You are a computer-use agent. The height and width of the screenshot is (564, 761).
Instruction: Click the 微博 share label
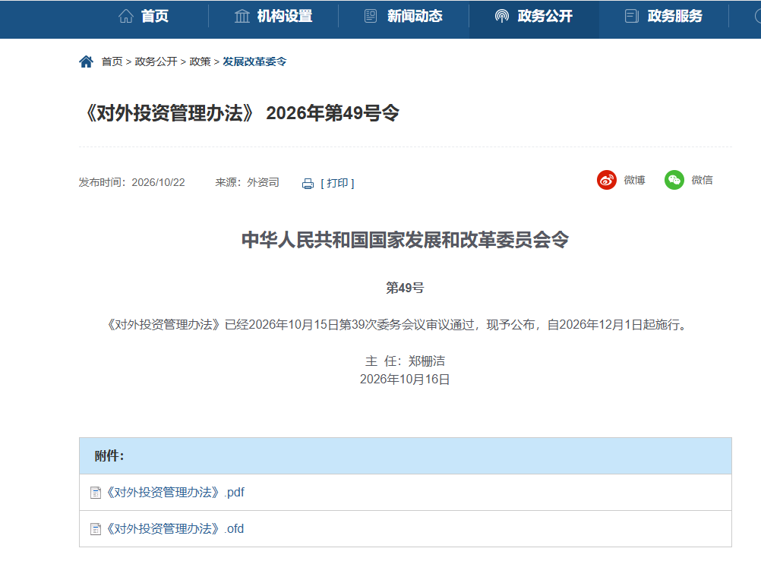(634, 180)
